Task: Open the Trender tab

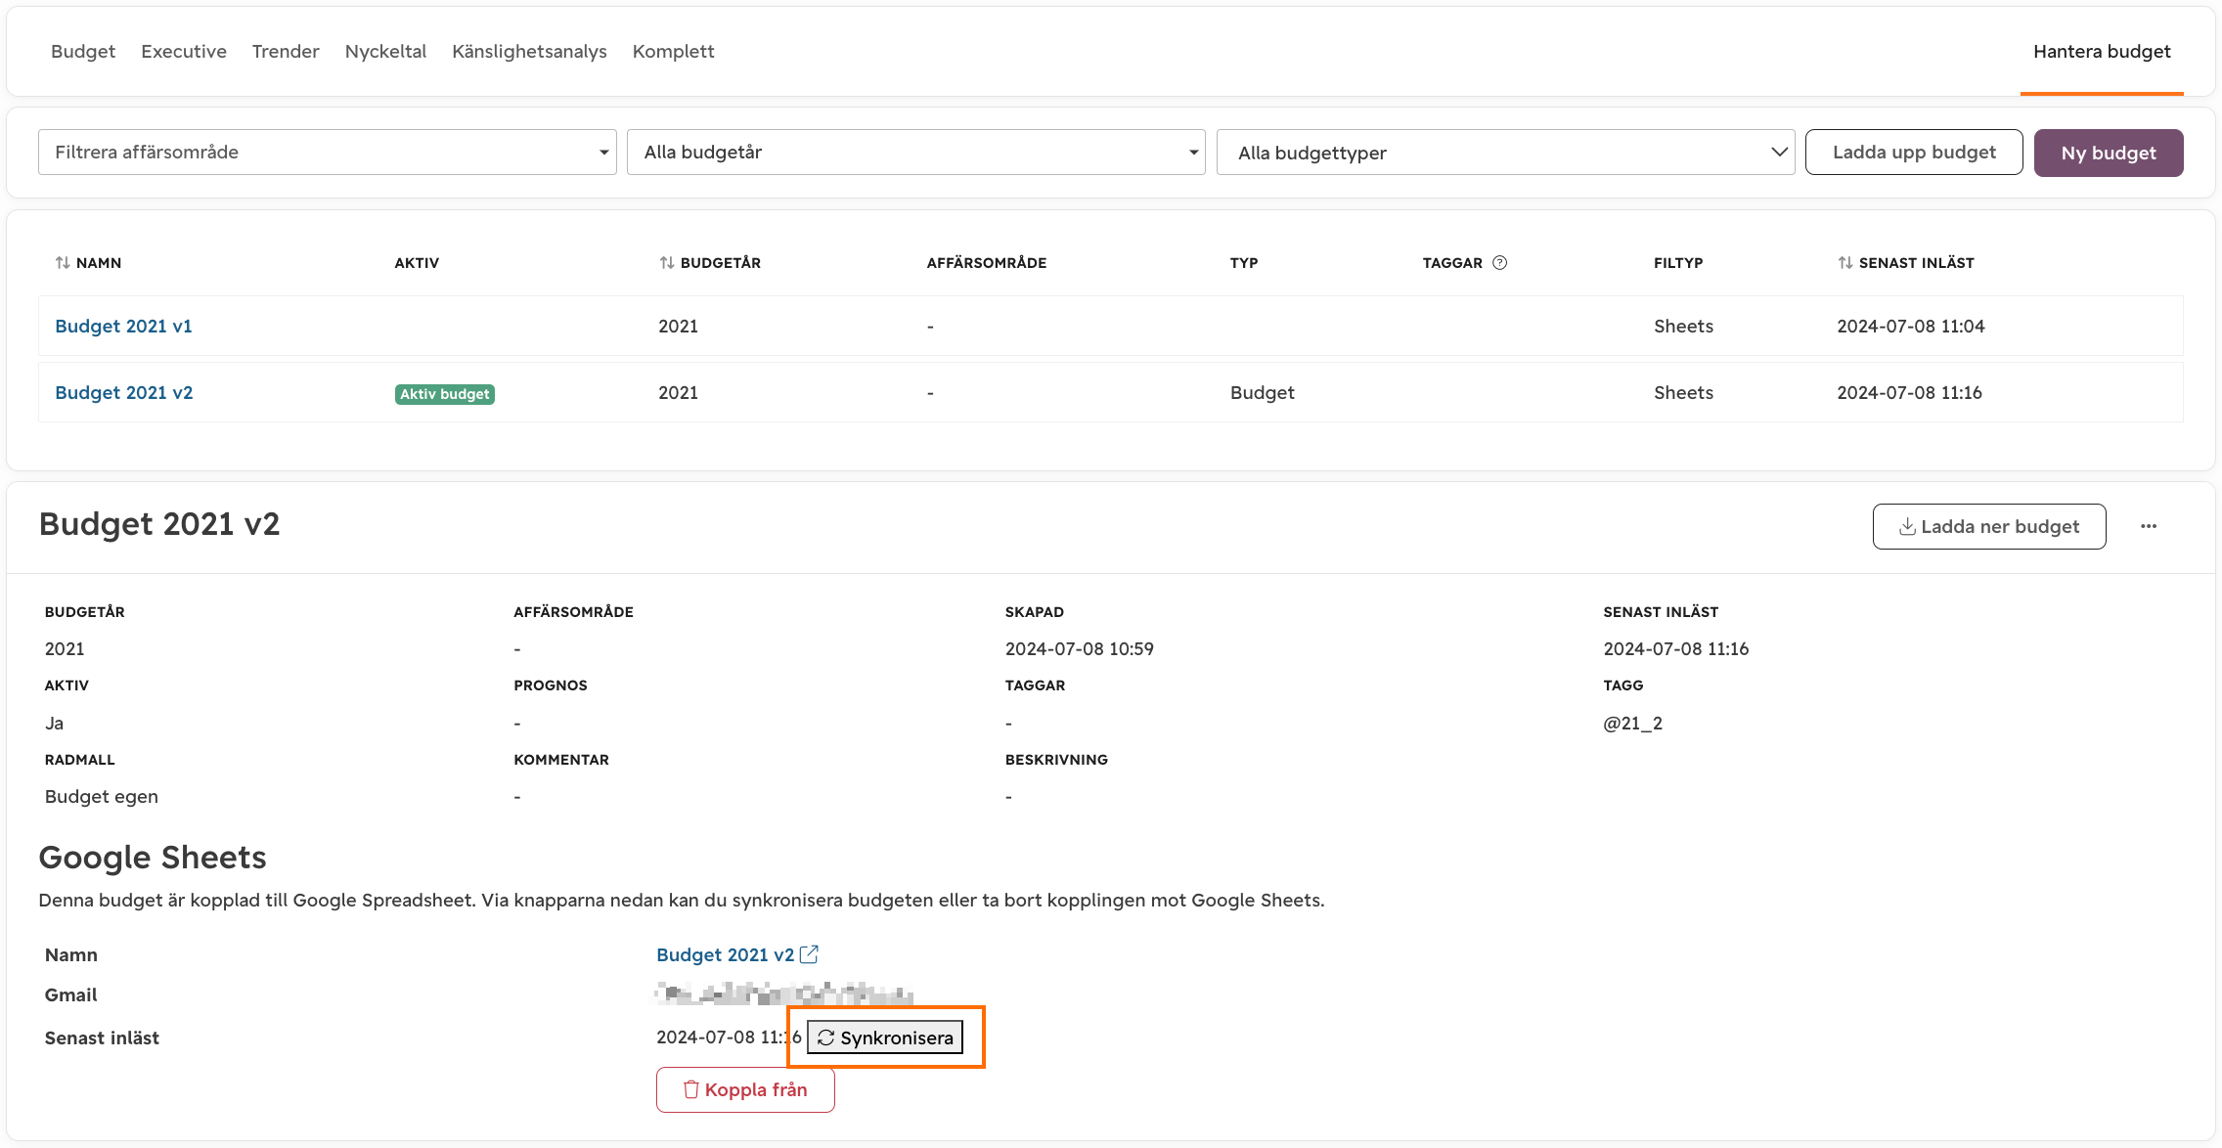Action: (286, 51)
